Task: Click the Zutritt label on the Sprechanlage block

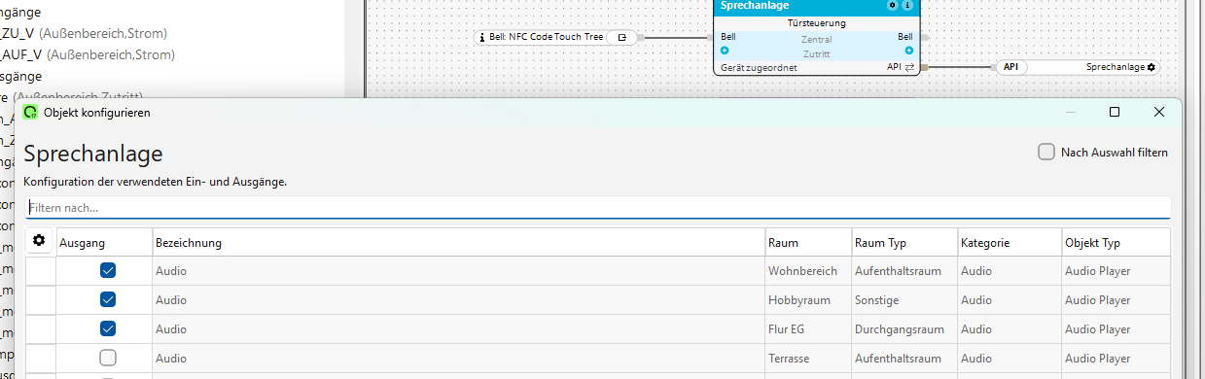Action: click(816, 54)
